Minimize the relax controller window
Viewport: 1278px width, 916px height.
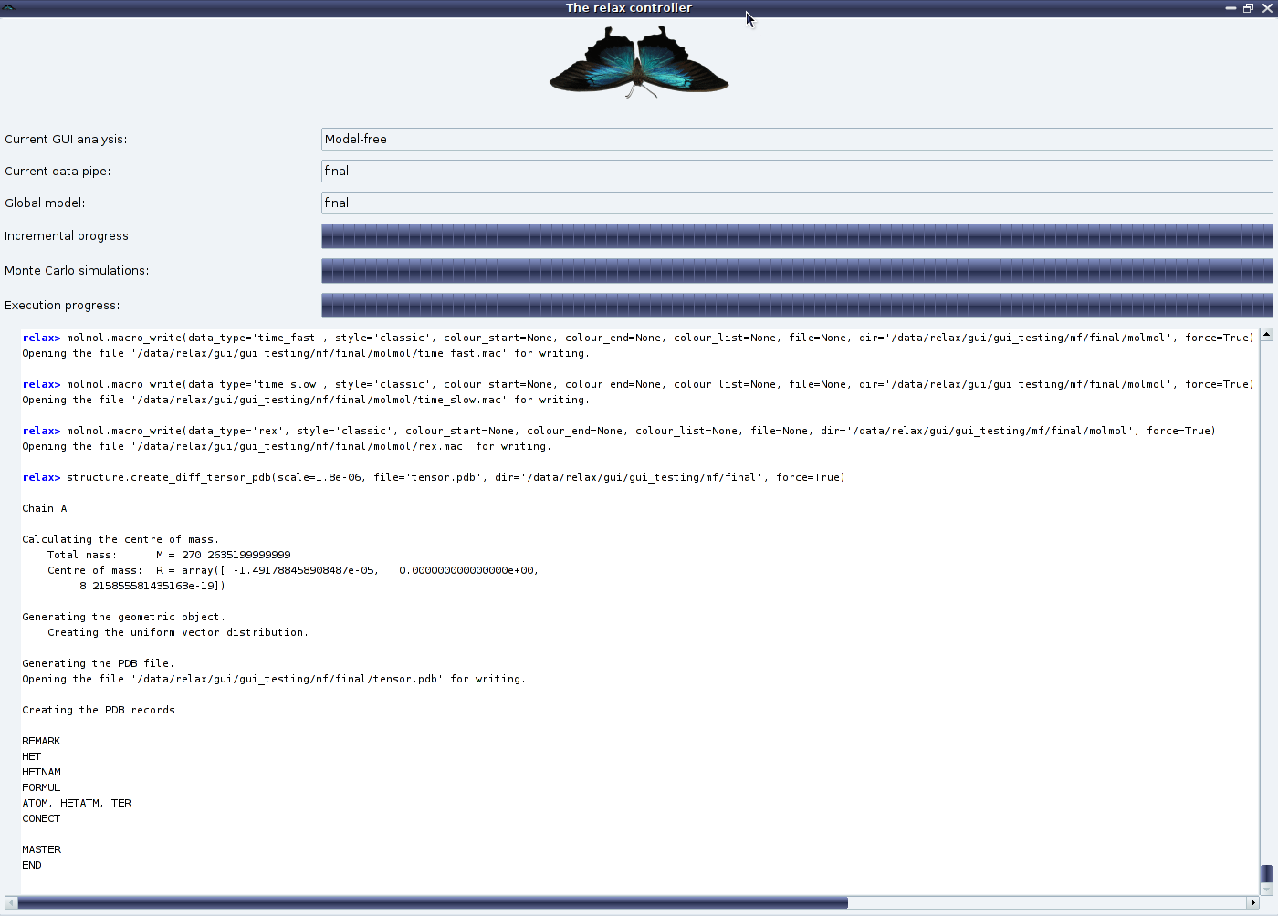[1231, 8]
